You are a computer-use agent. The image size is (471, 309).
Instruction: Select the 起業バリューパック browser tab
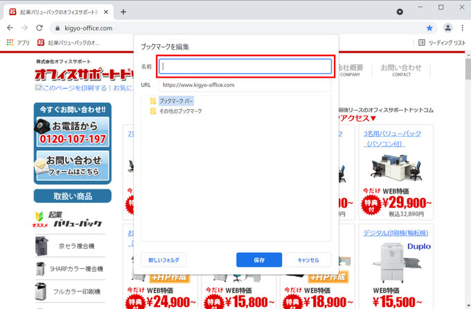click(x=59, y=12)
